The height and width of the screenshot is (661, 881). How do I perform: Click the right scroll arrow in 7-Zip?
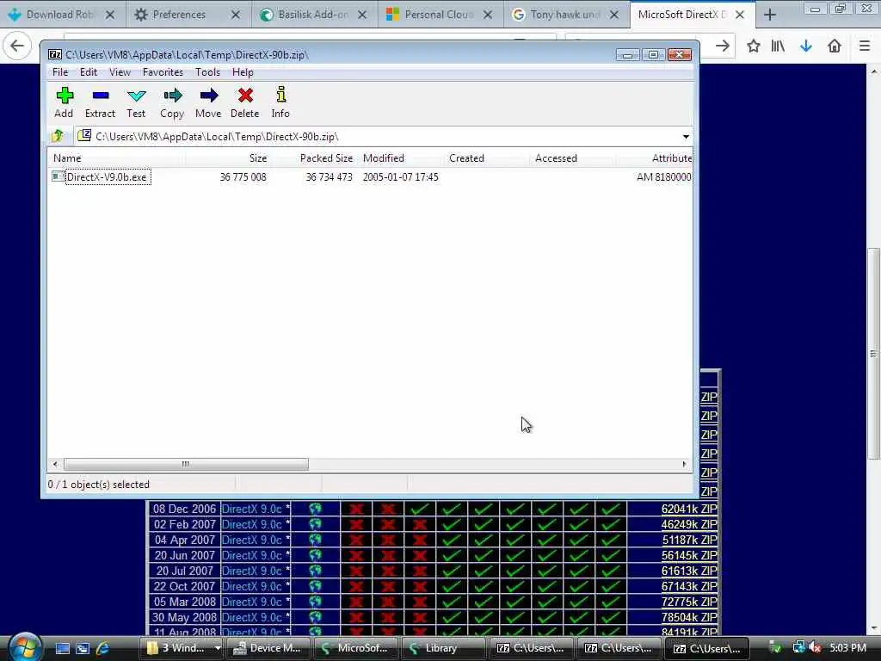tap(684, 464)
